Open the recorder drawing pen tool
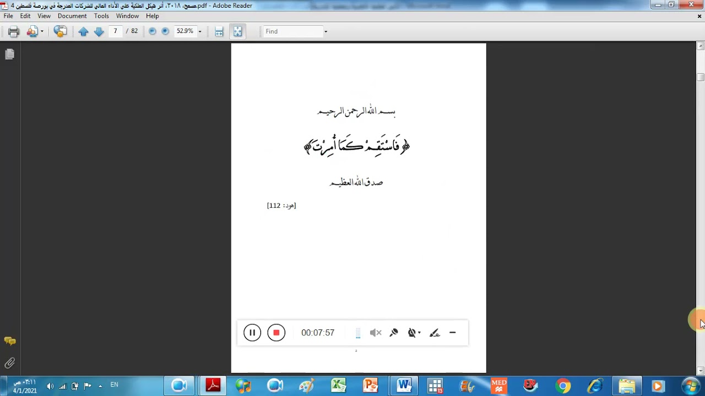The image size is (705, 396). tap(435, 333)
